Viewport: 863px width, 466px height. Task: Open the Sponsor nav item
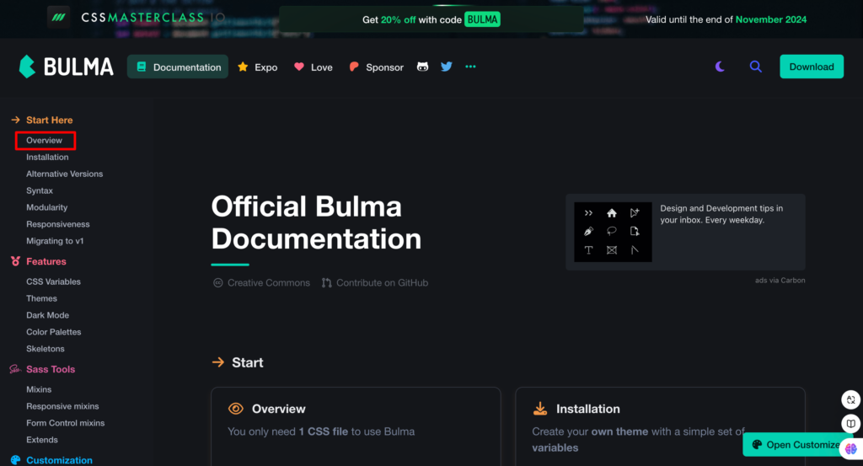(x=377, y=67)
